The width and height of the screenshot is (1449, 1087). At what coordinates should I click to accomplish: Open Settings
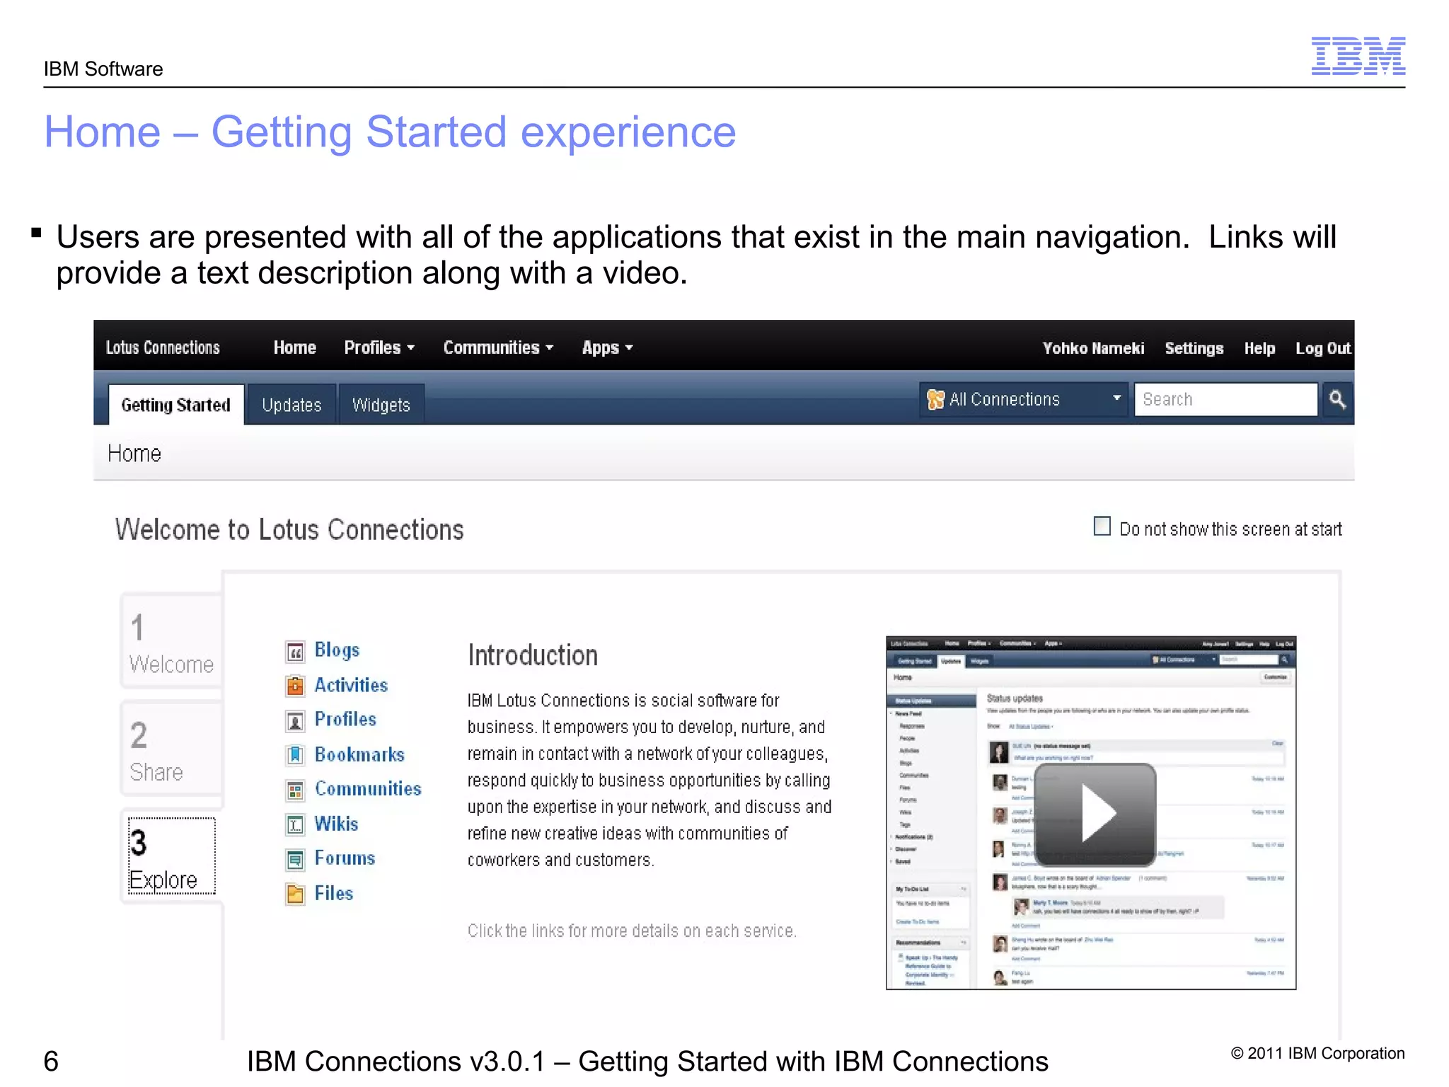[1194, 348]
